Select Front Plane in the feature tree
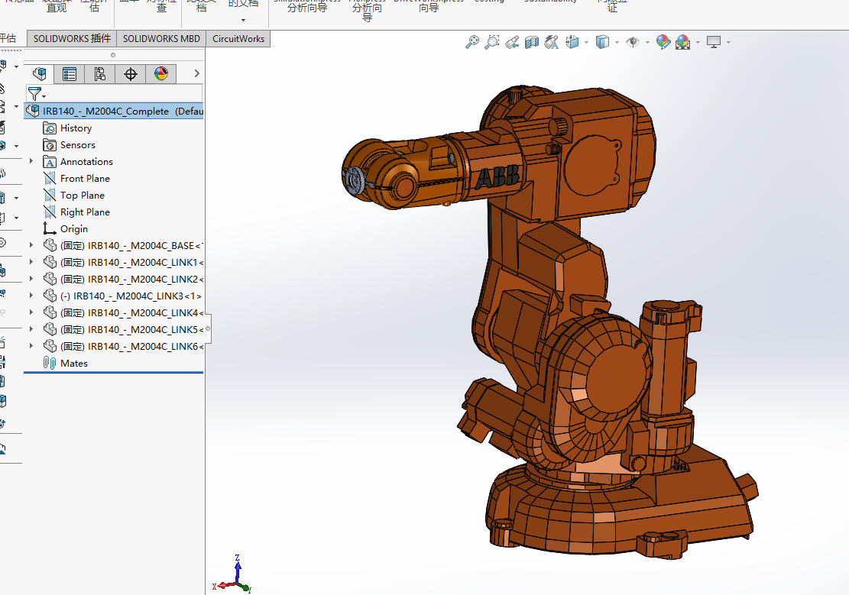Viewport: 849px width, 595px height. coord(85,179)
